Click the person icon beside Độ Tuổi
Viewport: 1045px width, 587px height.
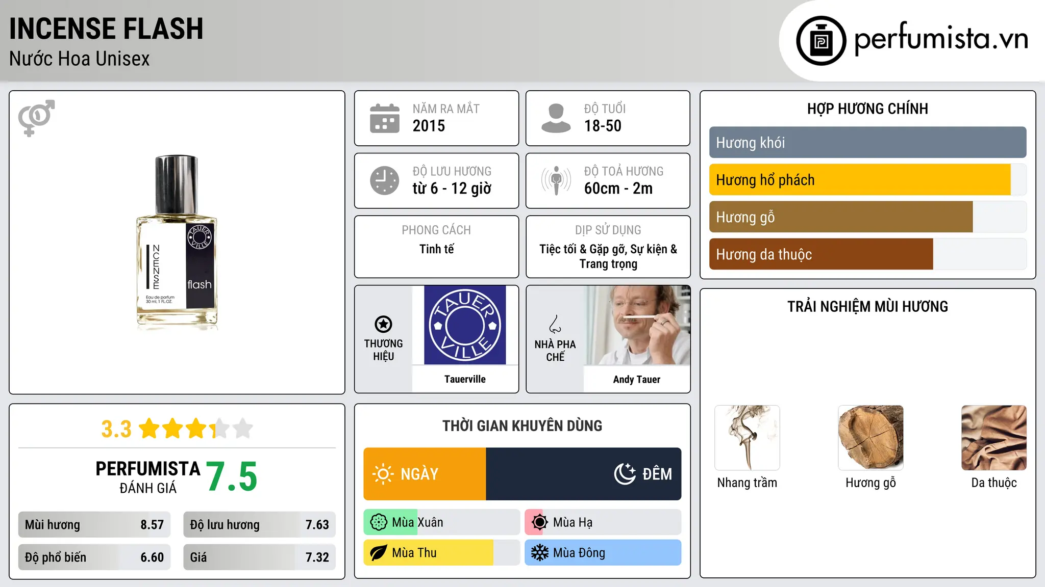tap(556, 118)
